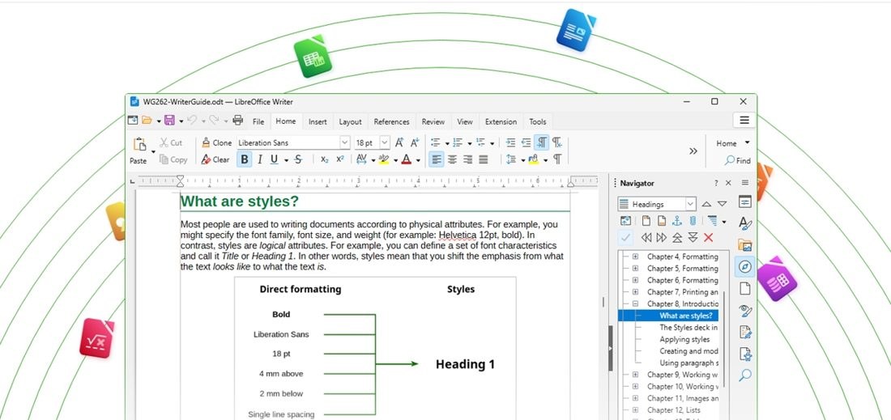Apply strikethrough formatting
Screen dimensions: 891x420
click(298, 160)
